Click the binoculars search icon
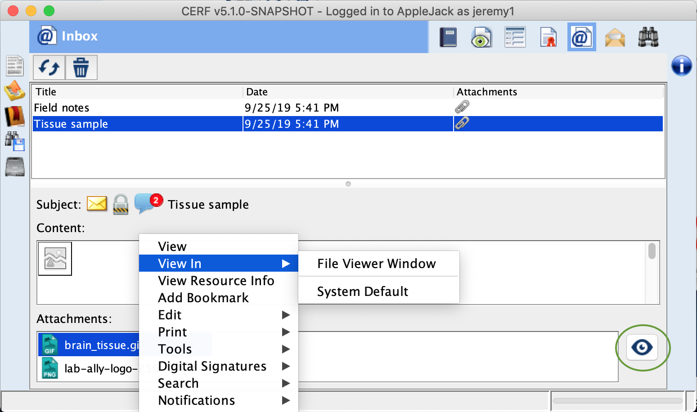The height and width of the screenshot is (412, 697). pyautogui.click(x=648, y=37)
